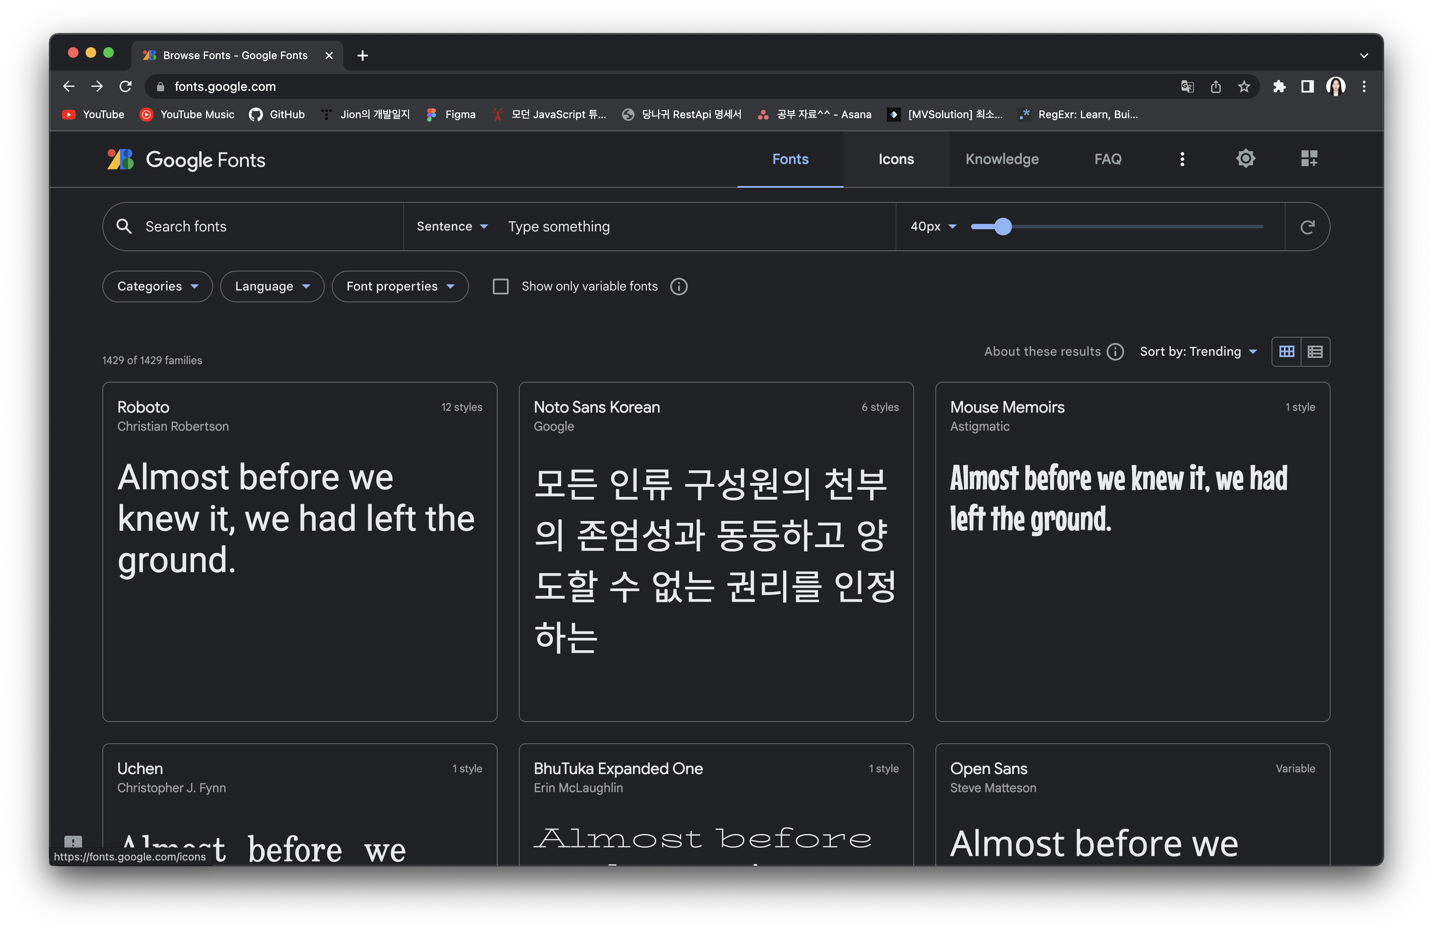
Task: Click the variable fonts info icon
Action: coord(679,286)
